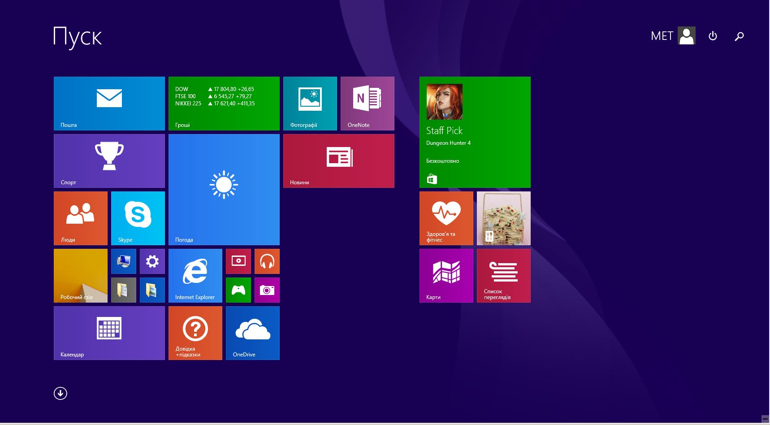Image resolution: width=770 pixels, height=425 pixels.
Task: Open the Xbox Games small tile
Action: click(x=238, y=290)
